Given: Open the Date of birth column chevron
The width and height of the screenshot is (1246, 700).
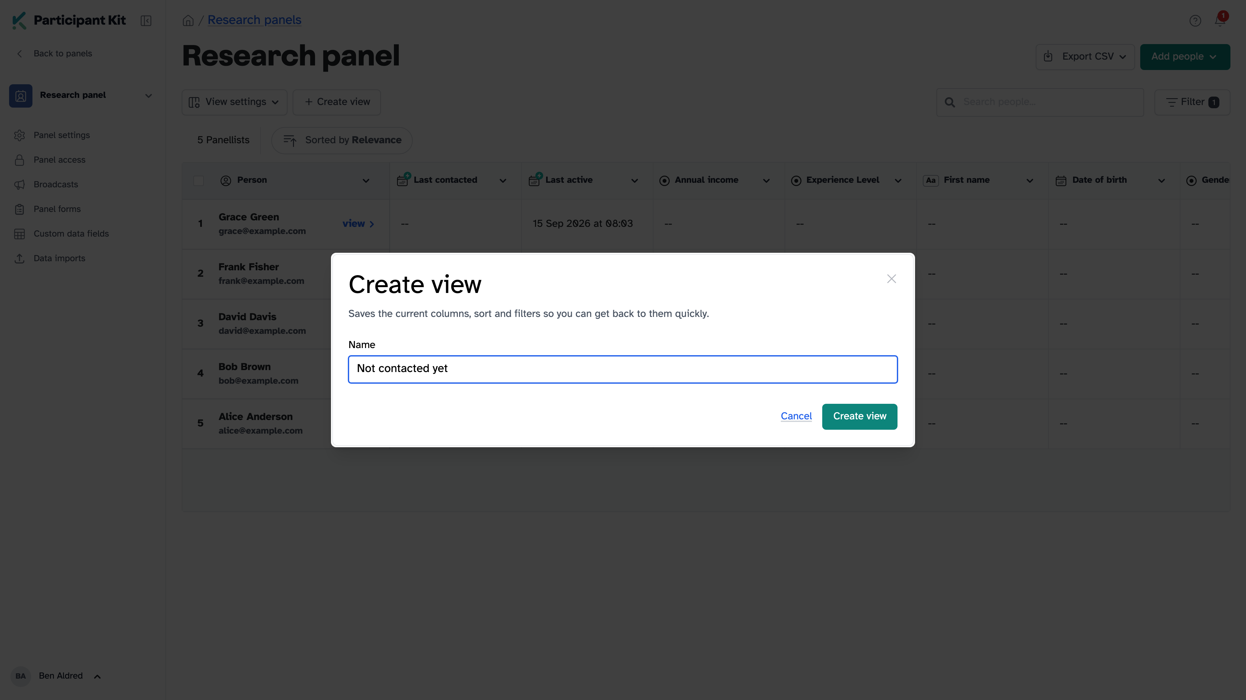Looking at the screenshot, I should (x=1161, y=181).
